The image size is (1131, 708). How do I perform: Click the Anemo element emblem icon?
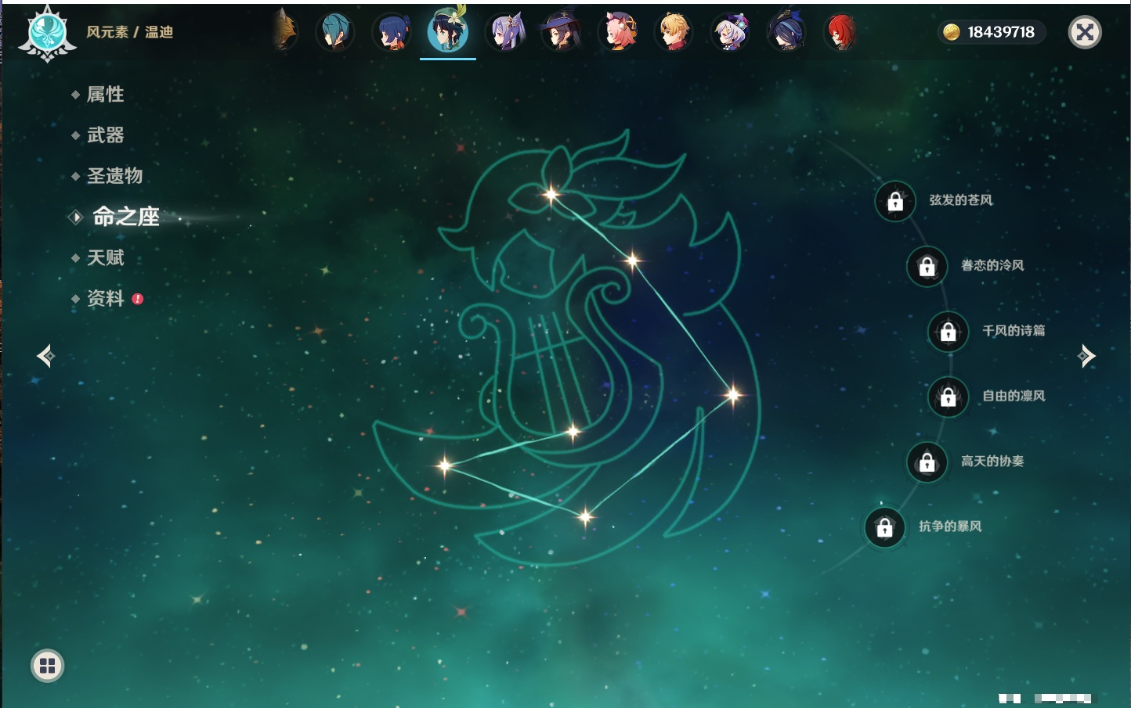click(x=47, y=33)
